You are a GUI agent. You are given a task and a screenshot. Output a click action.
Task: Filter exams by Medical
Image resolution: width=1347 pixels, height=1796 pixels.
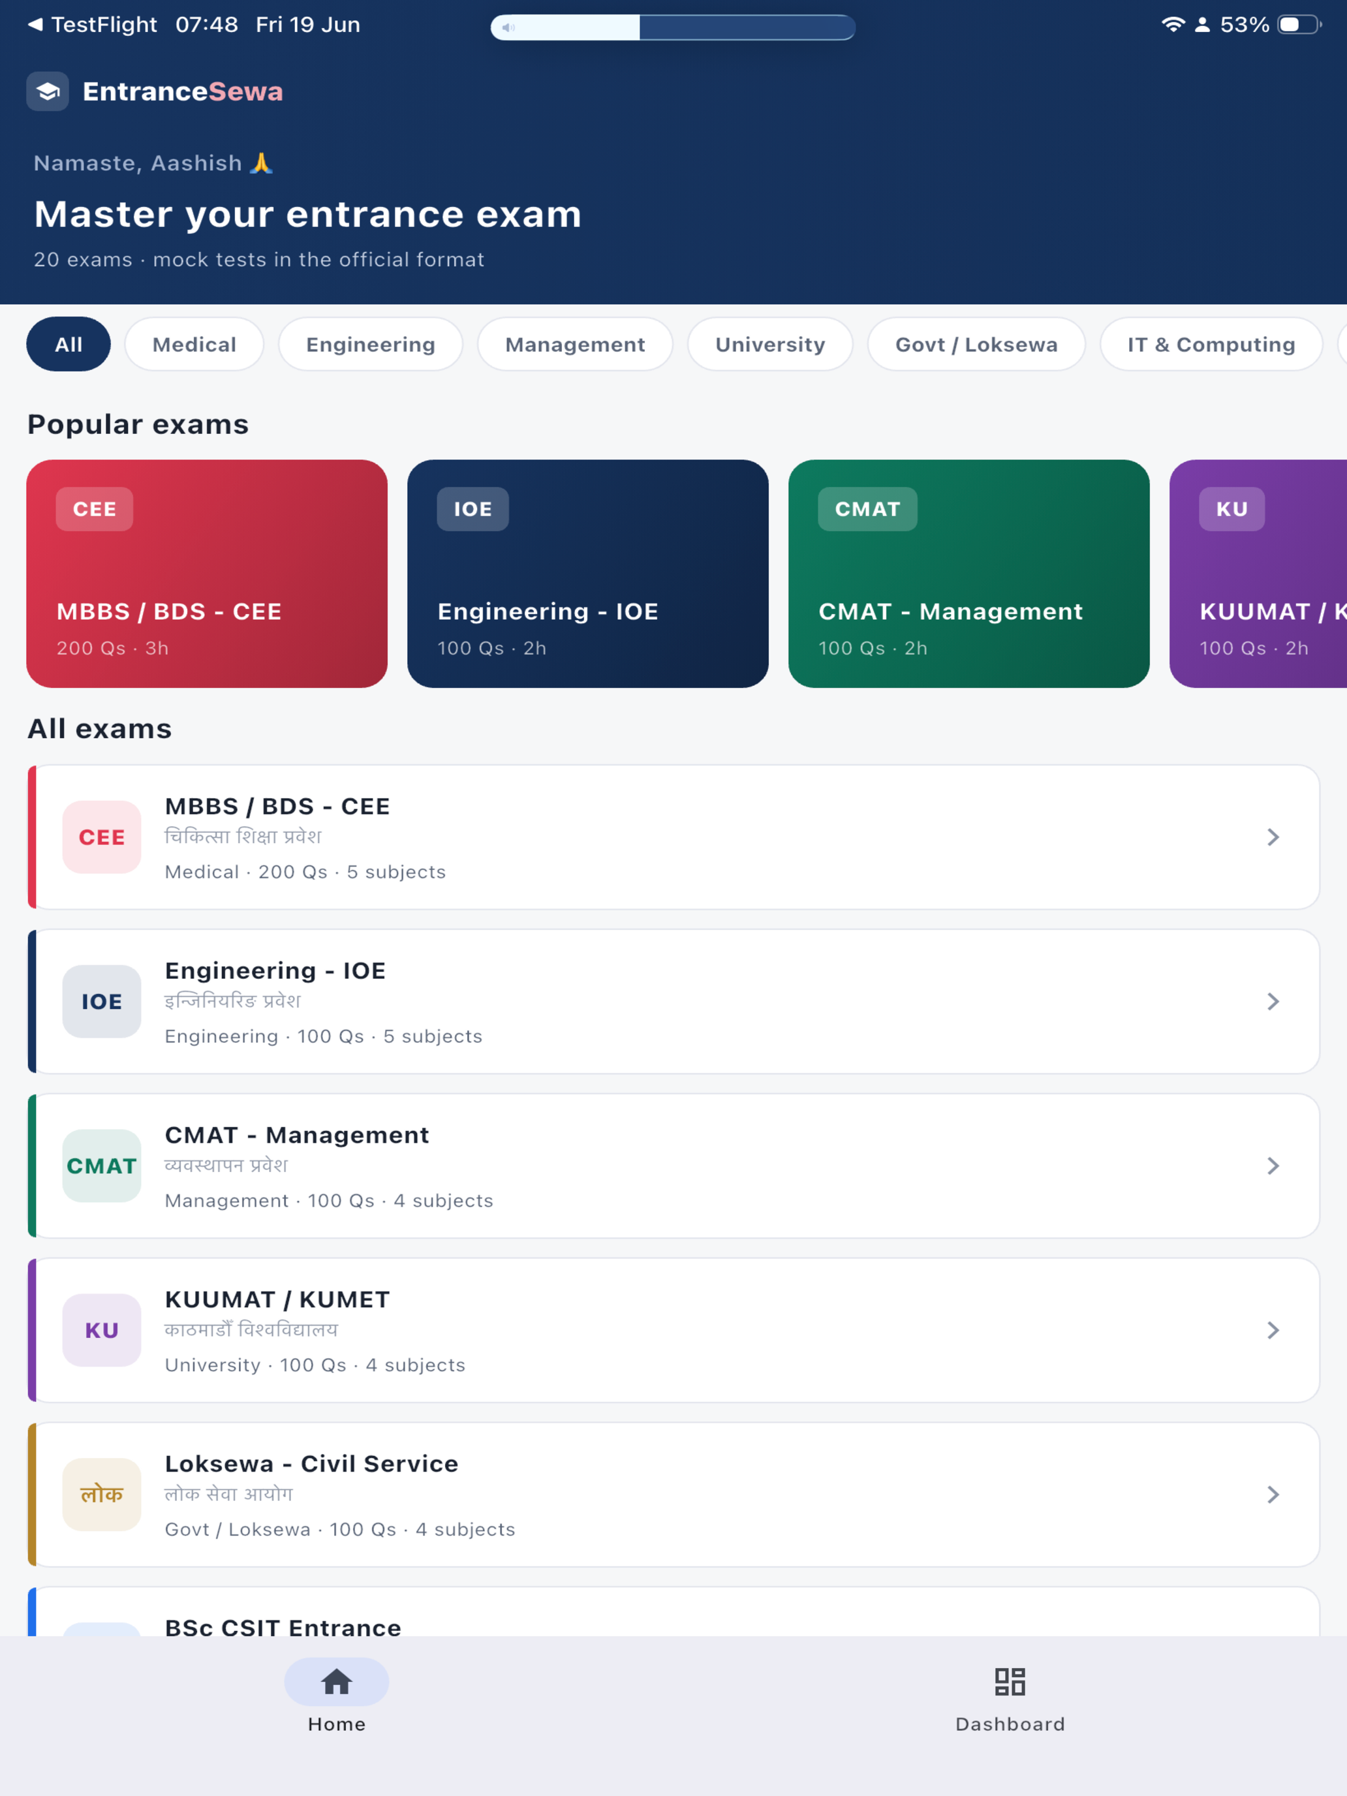pyautogui.click(x=194, y=345)
